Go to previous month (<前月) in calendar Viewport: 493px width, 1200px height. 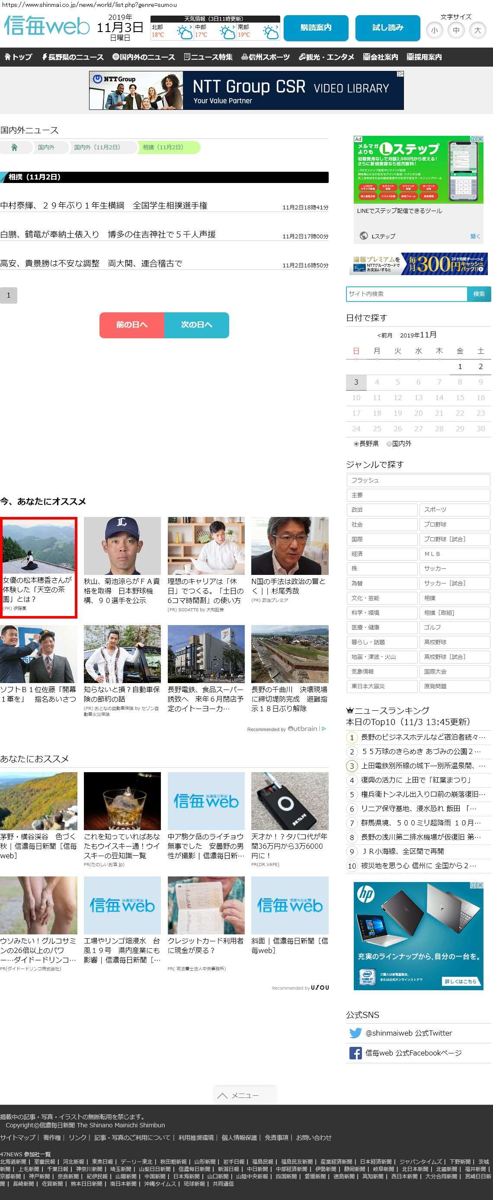[384, 335]
